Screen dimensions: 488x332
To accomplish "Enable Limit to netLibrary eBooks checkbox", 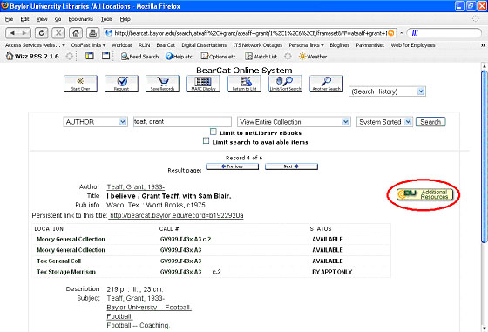I will (213, 132).
